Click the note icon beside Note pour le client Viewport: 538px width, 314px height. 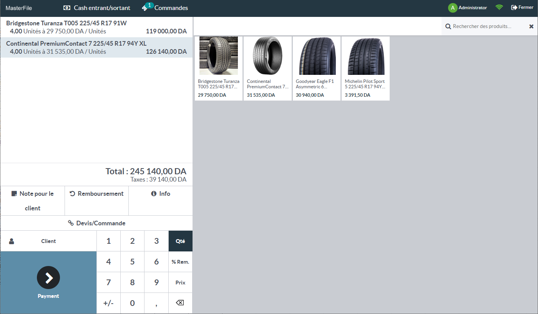click(14, 194)
